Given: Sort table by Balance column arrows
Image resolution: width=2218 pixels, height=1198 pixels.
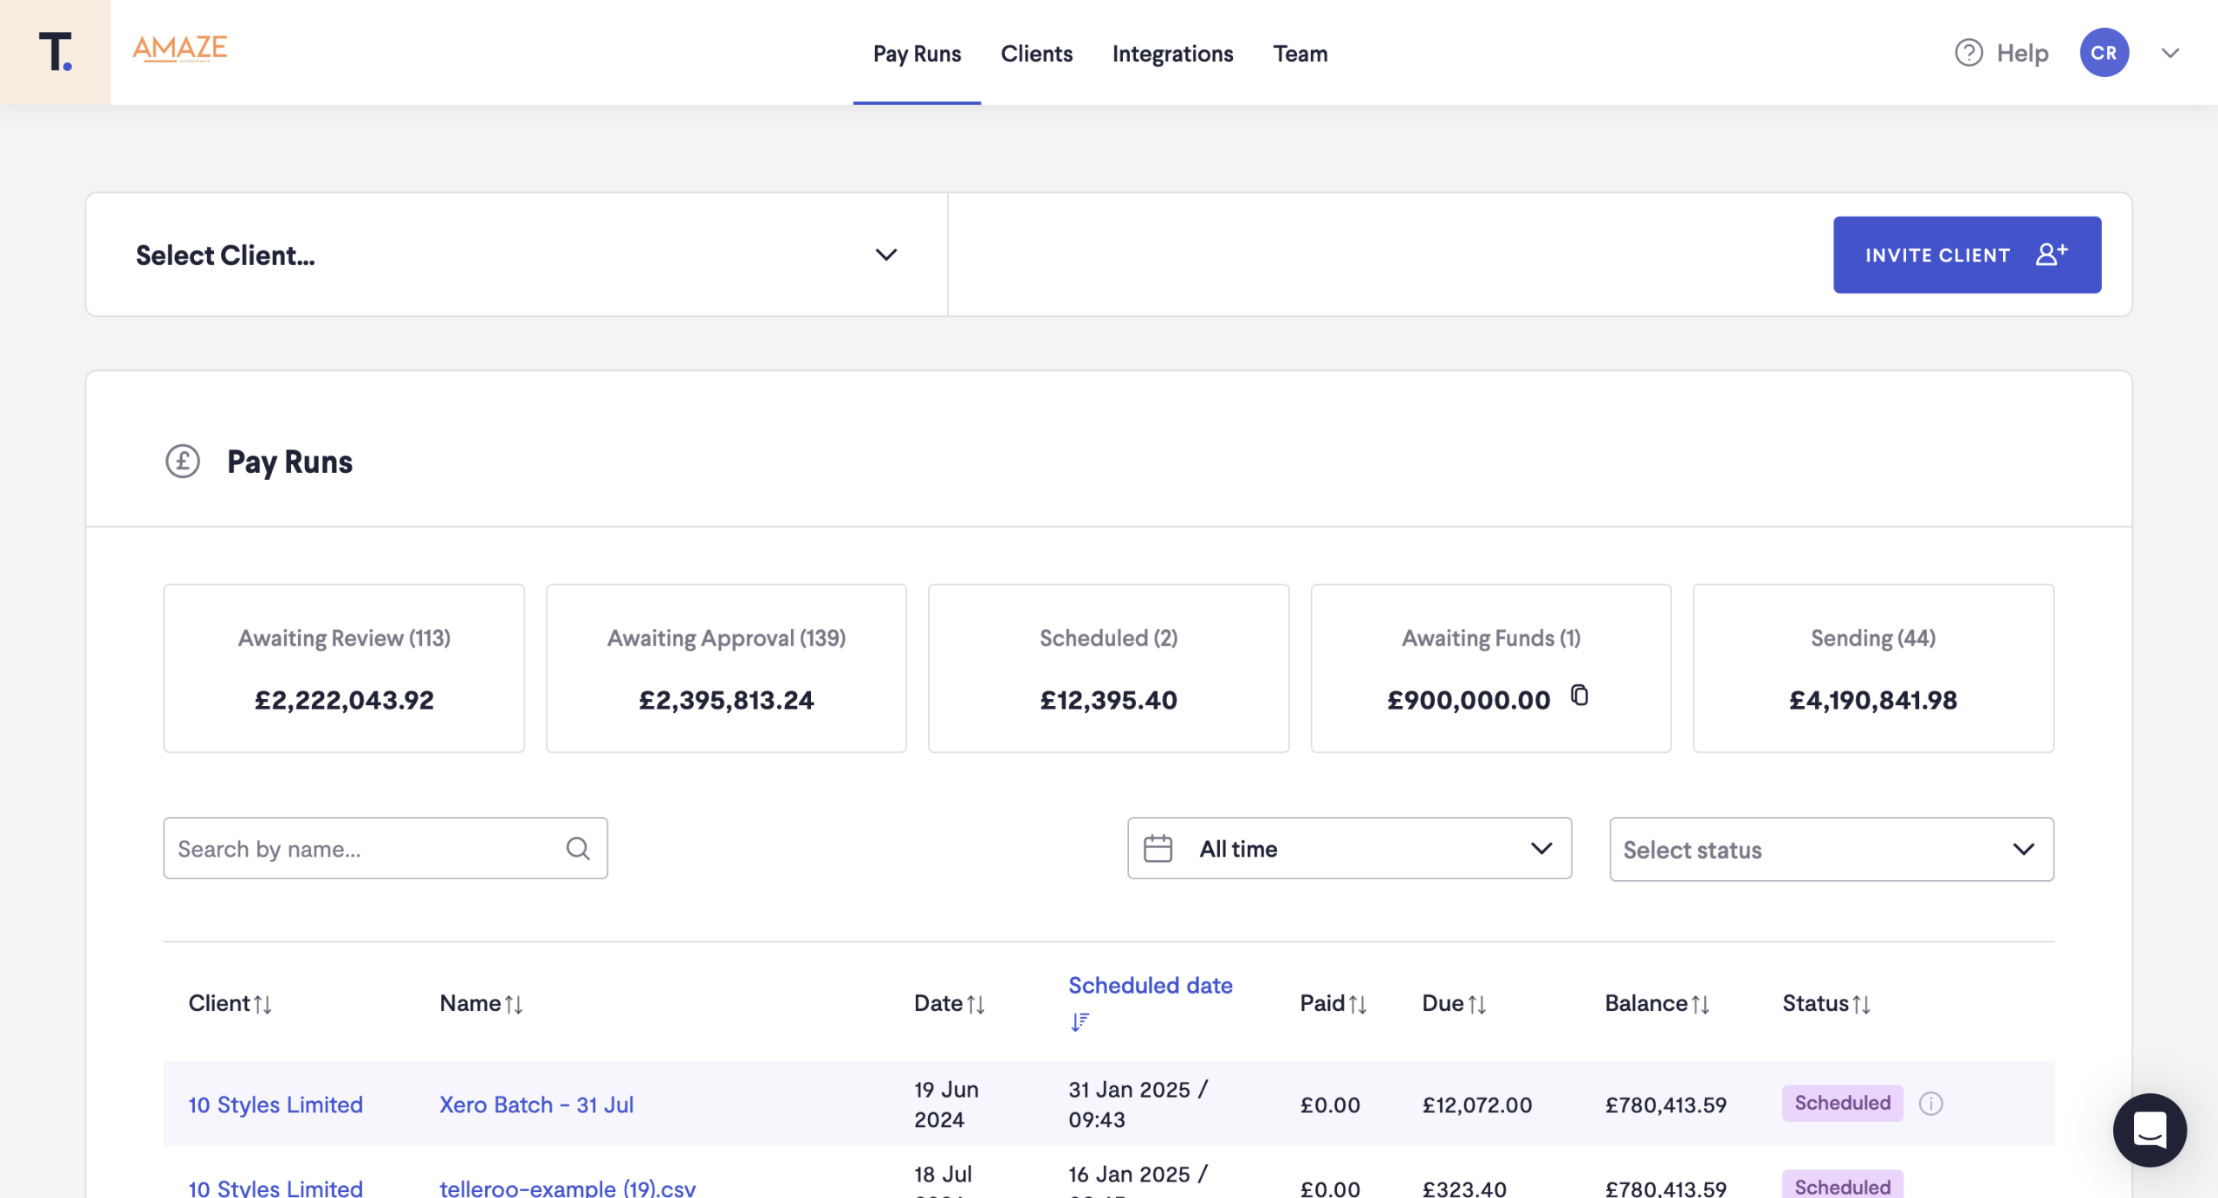Looking at the screenshot, I should [x=1700, y=1004].
